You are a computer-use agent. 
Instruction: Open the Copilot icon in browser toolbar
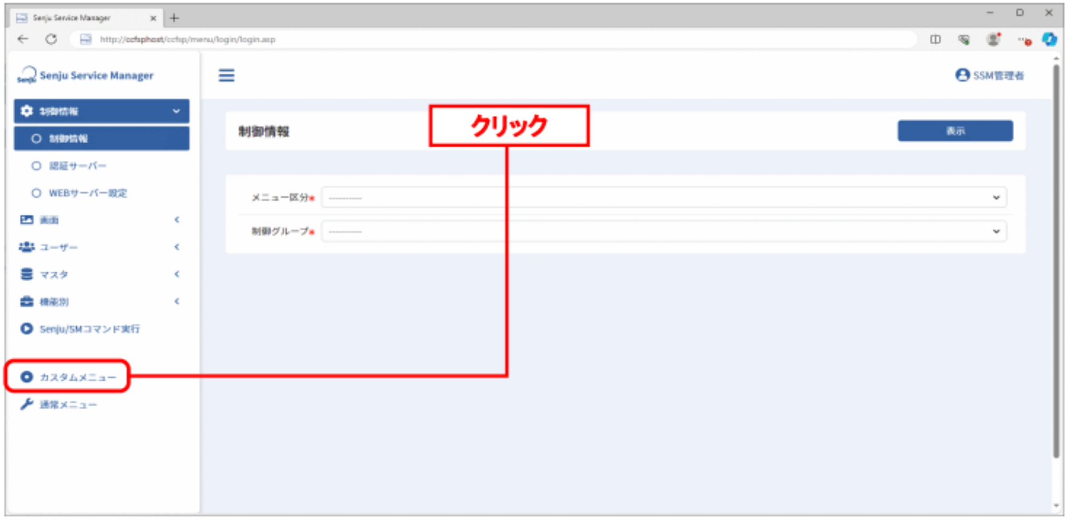tap(1050, 39)
